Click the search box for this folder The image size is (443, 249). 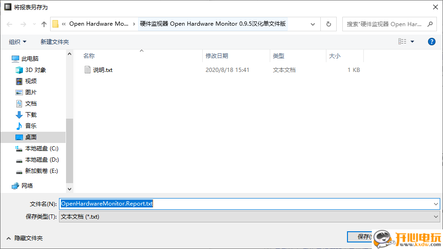point(389,24)
